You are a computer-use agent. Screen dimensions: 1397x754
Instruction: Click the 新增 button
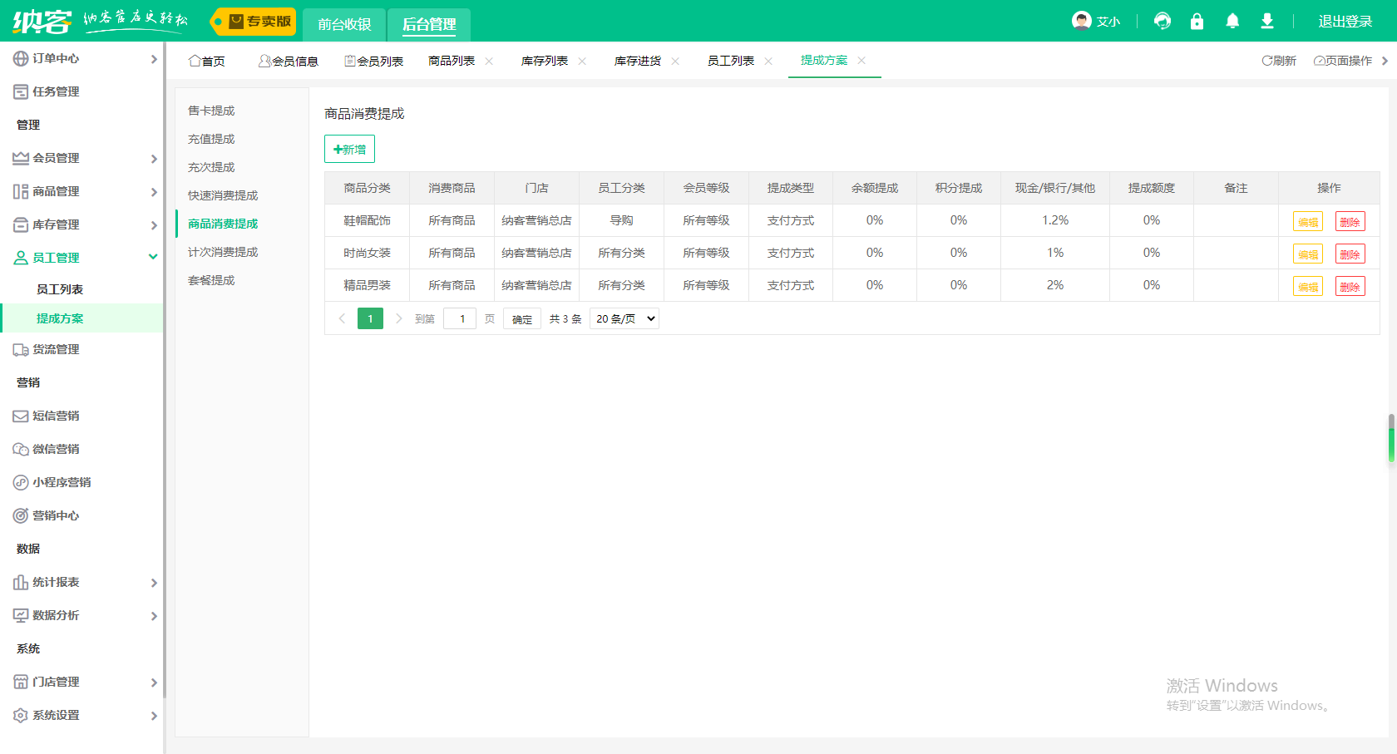coord(349,149)
